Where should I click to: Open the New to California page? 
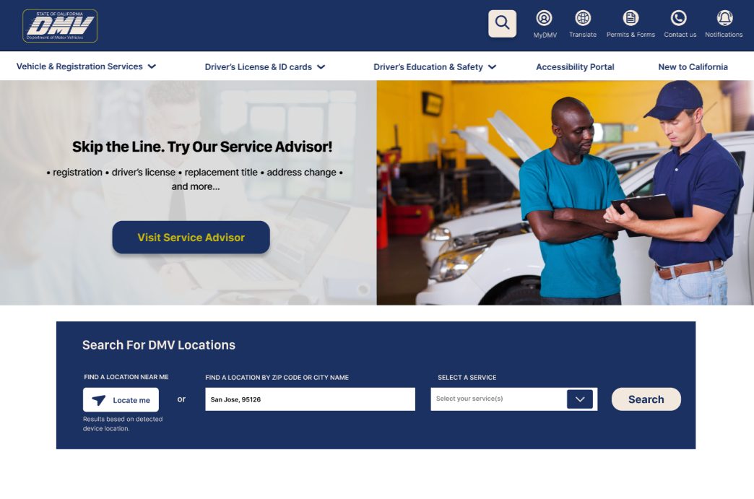693,67
